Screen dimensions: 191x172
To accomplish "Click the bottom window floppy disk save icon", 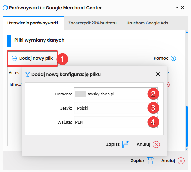I will pos(151,161).
